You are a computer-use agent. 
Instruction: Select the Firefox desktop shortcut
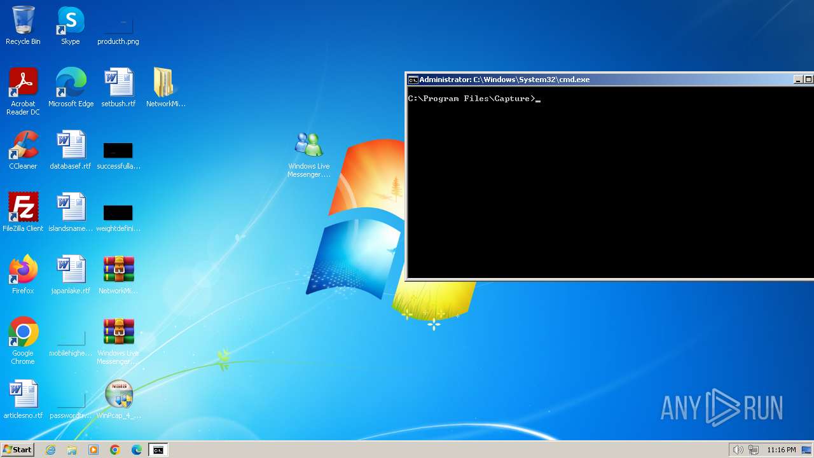23,275
